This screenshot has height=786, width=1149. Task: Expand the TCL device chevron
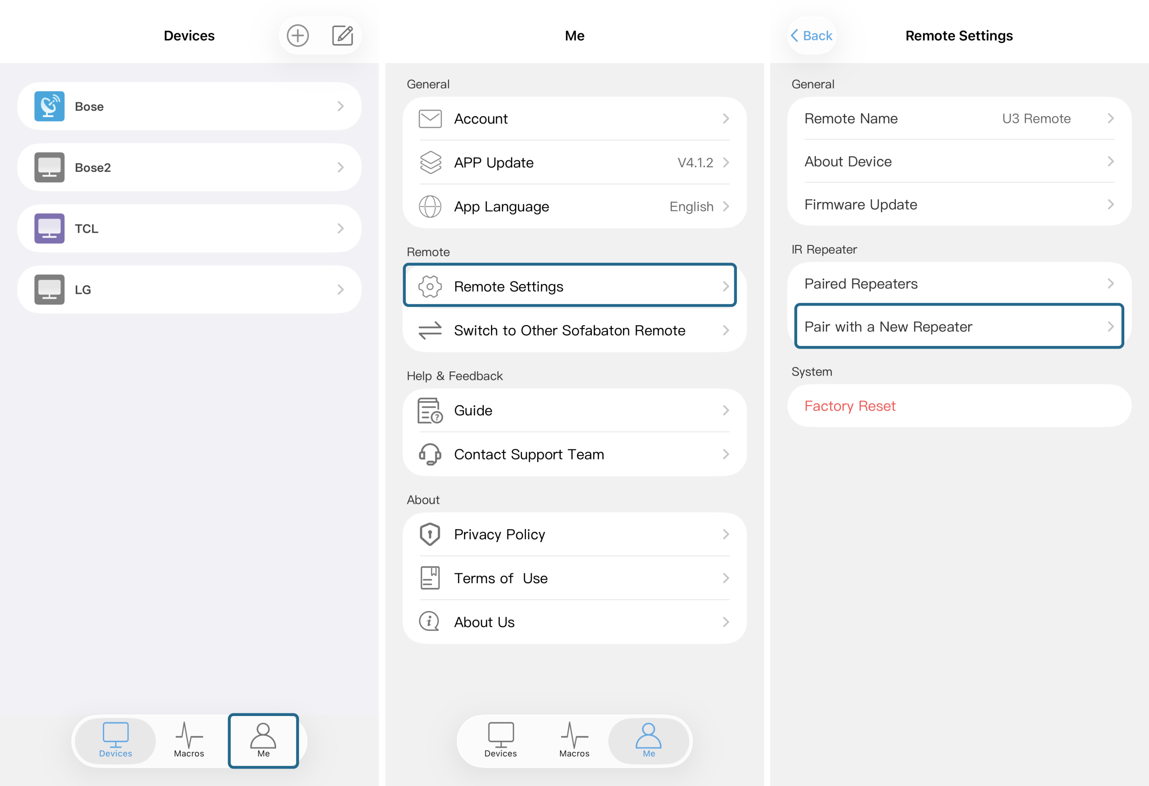click(x=340, y=228)
